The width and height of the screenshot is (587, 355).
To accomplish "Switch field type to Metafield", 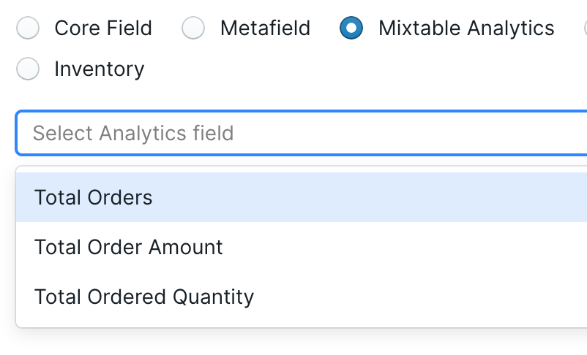I will [x=193, y=28].
